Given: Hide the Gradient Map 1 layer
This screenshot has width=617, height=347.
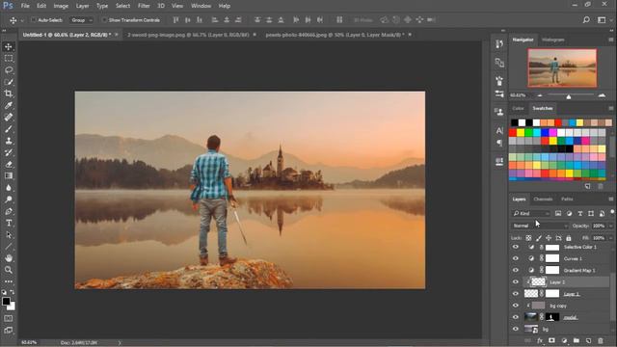Looking at the screenshot, I should click(516, 270).
